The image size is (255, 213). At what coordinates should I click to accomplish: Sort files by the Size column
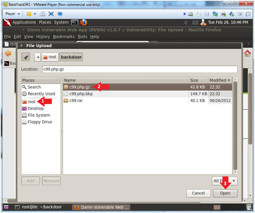coord(199,80)
